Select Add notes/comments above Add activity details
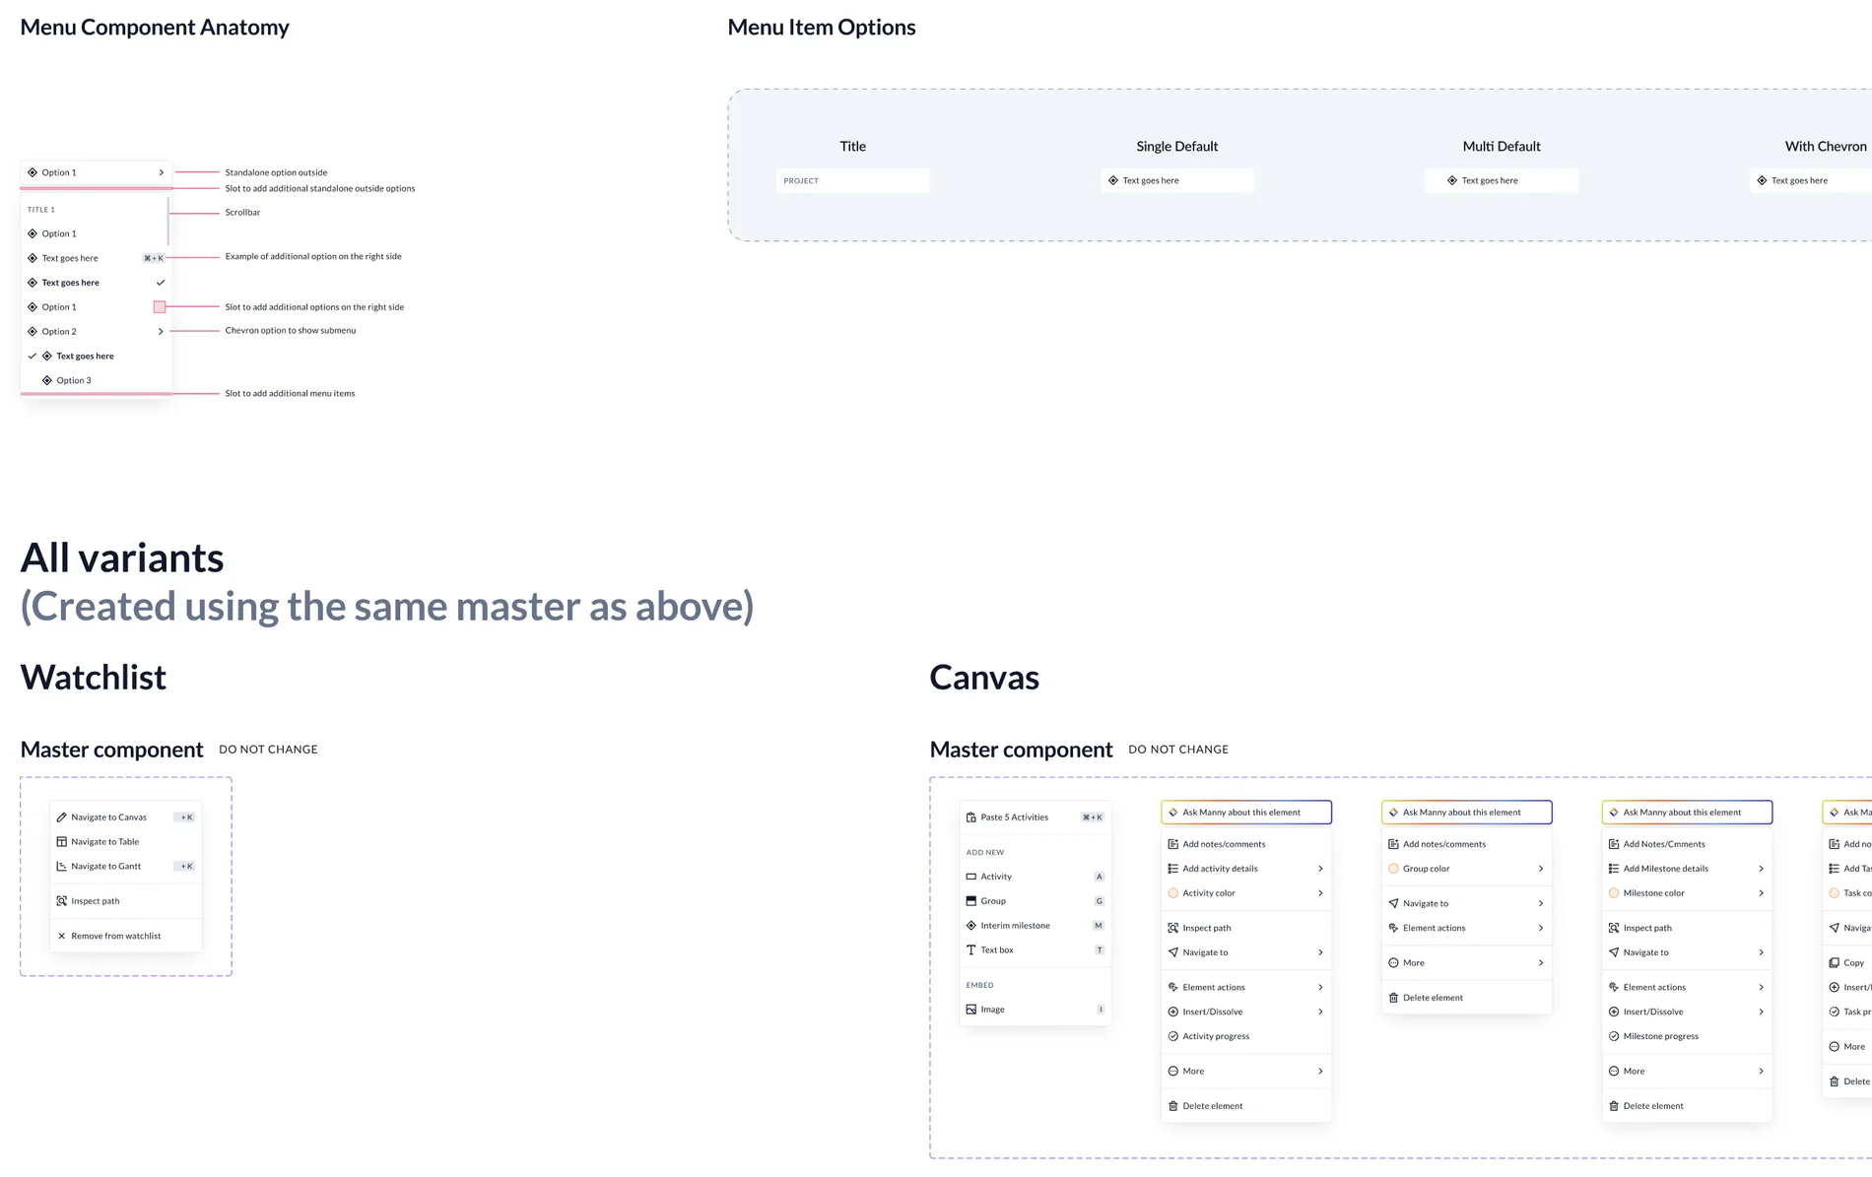This screenshot has width=1872, height=1177. point(1246,844)
